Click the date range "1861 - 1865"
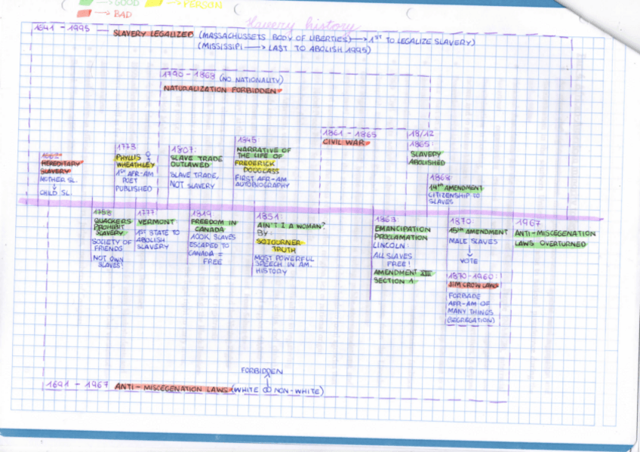This screenshot has width=640, height=452. click(349, 134)
